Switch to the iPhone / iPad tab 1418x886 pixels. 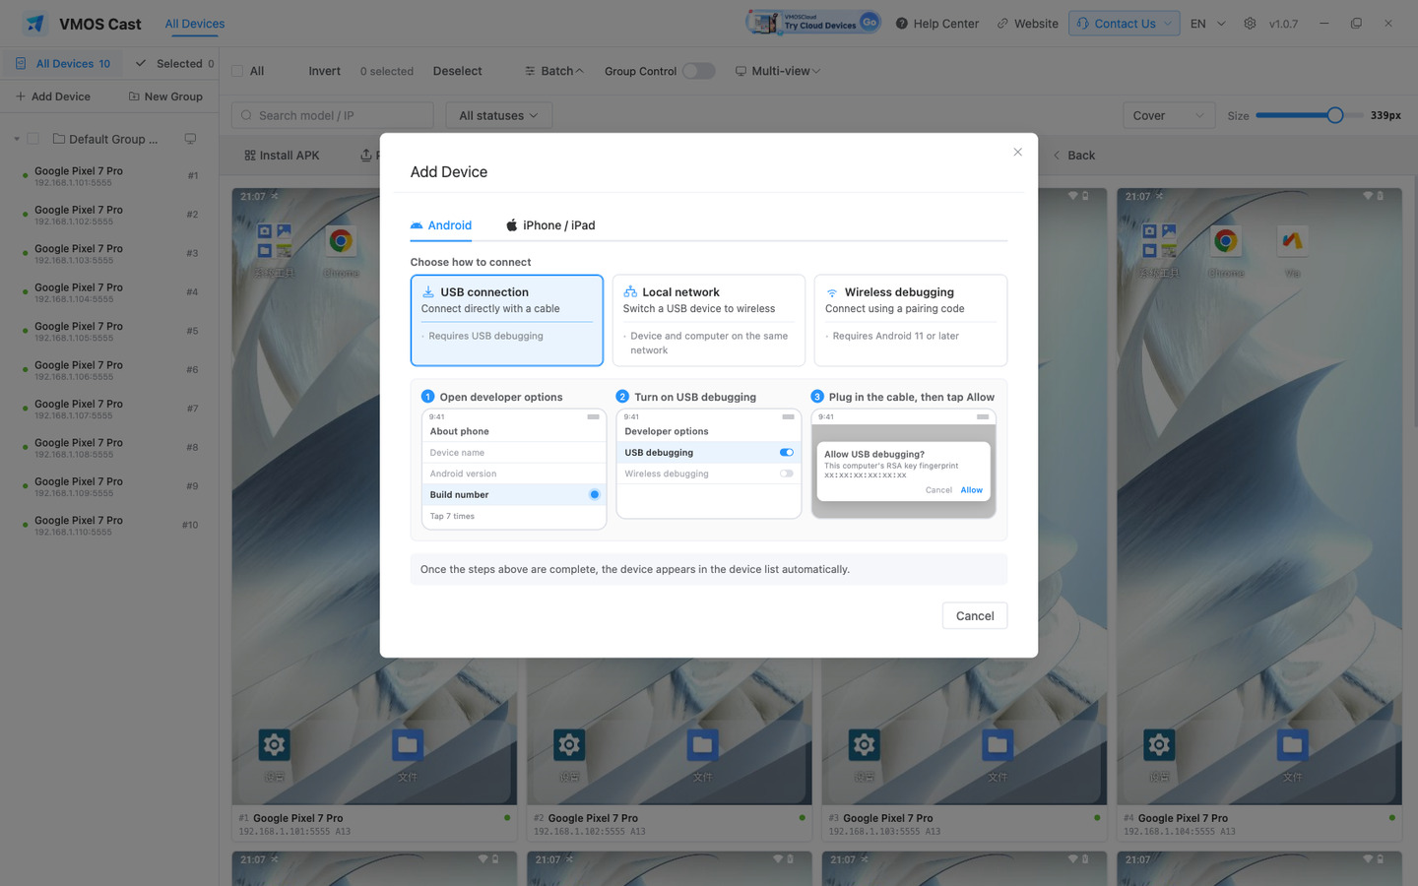(x=550, y=225)
